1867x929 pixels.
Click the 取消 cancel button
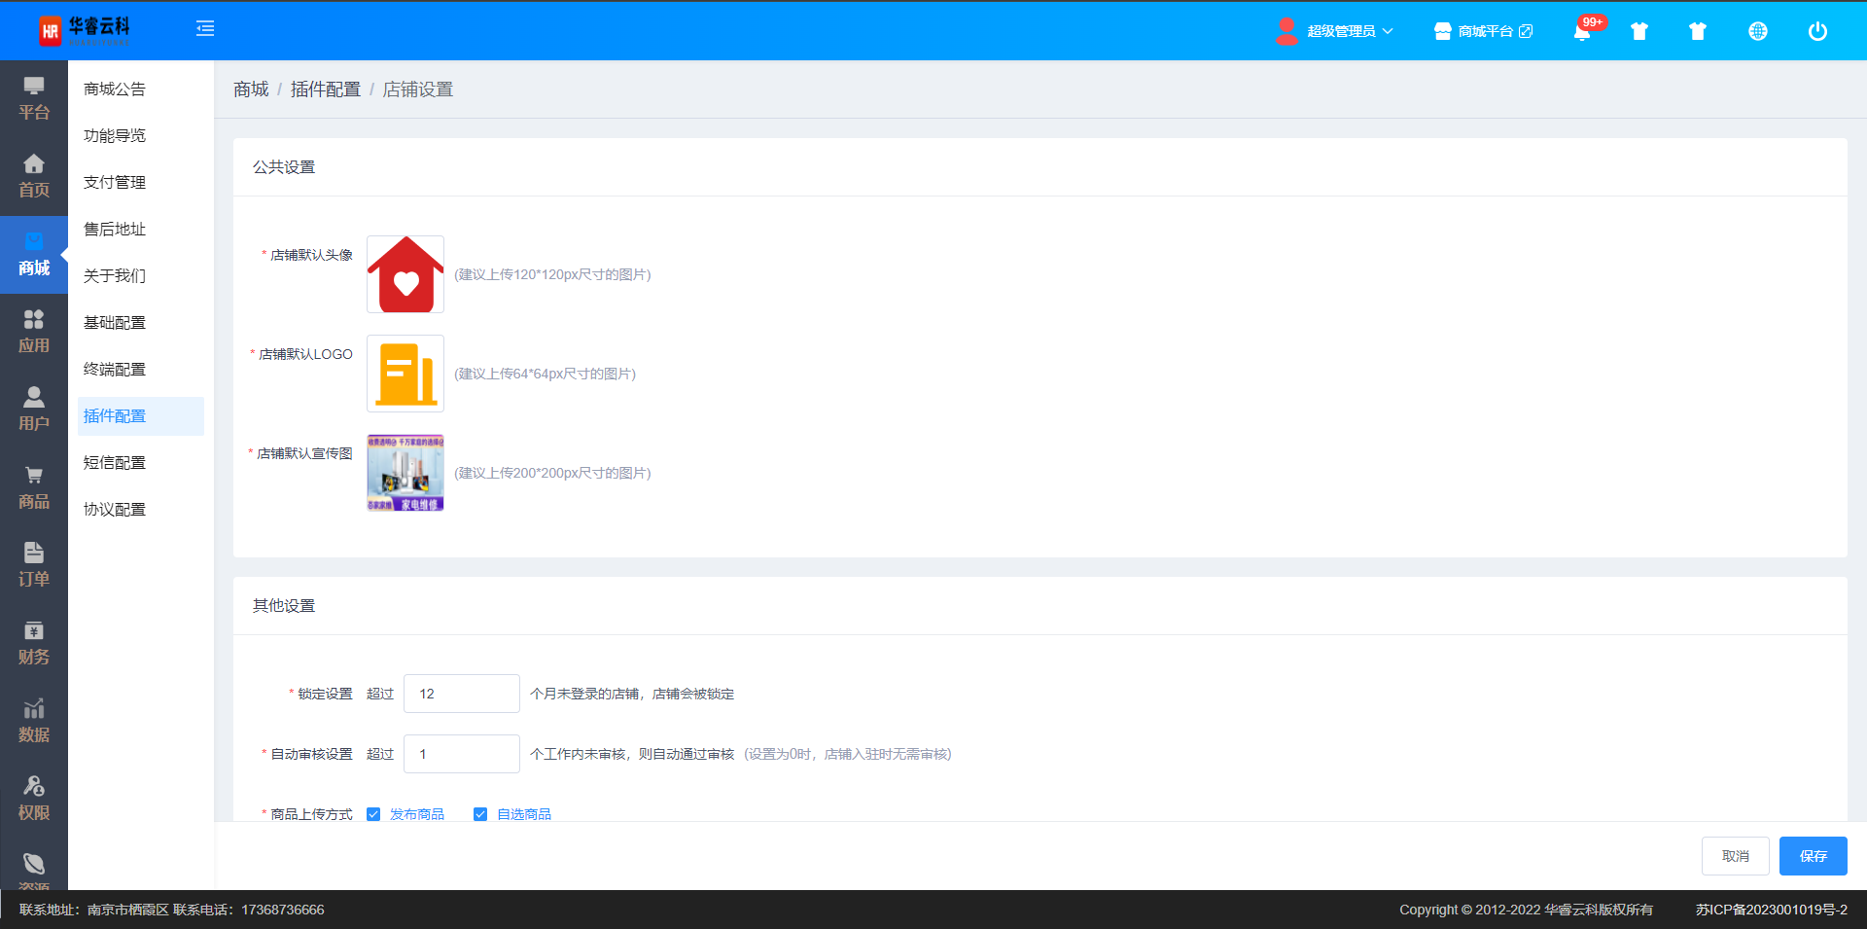[x=1735, y=856]
